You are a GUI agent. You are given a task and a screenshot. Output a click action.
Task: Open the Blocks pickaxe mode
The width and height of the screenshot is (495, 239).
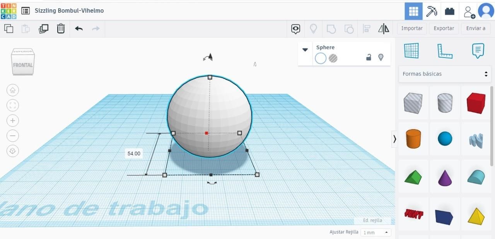pyautogui.click(x=432, y=11)
